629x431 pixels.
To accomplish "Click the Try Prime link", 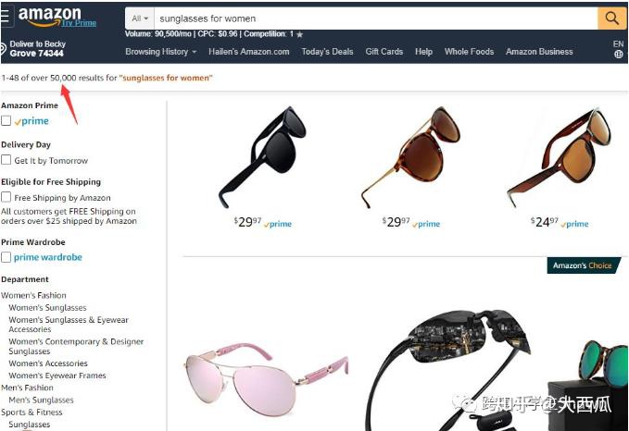I will click(79, 23).
